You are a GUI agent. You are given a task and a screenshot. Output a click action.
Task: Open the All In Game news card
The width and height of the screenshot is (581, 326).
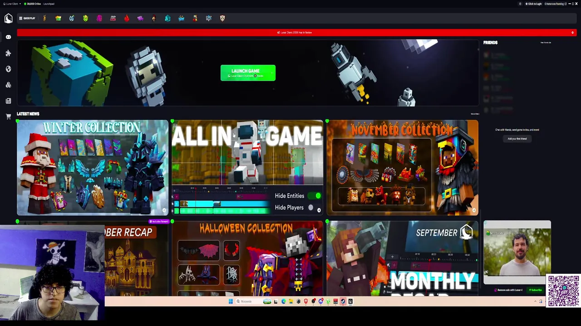point(247,168)
